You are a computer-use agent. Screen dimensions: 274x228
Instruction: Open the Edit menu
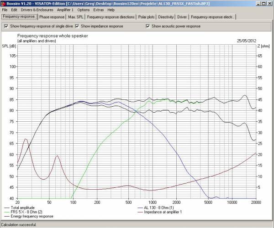point(14,10)
